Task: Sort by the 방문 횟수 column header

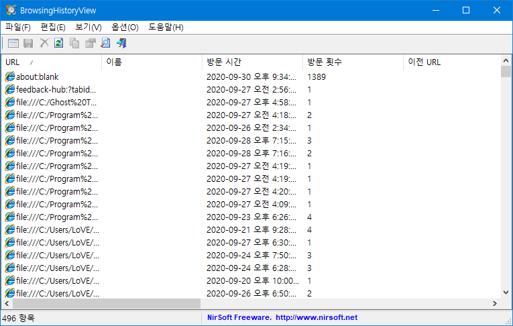Action: click(353, 62)
